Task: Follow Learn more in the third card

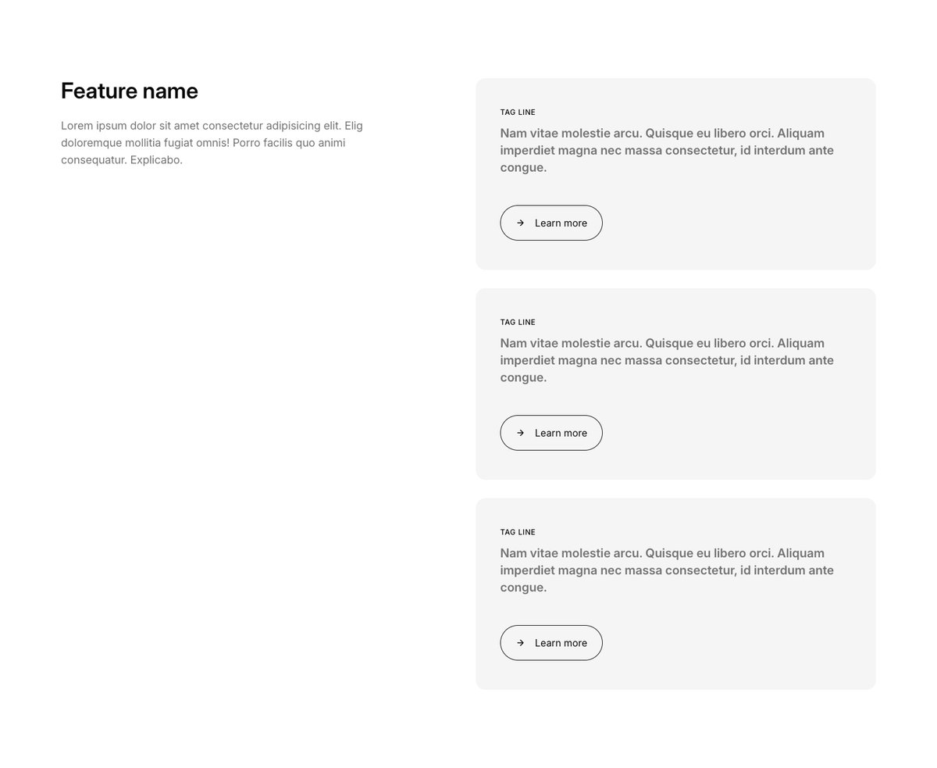Action: pos(551,642)
